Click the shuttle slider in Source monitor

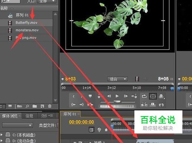click(x=117, y=102)
